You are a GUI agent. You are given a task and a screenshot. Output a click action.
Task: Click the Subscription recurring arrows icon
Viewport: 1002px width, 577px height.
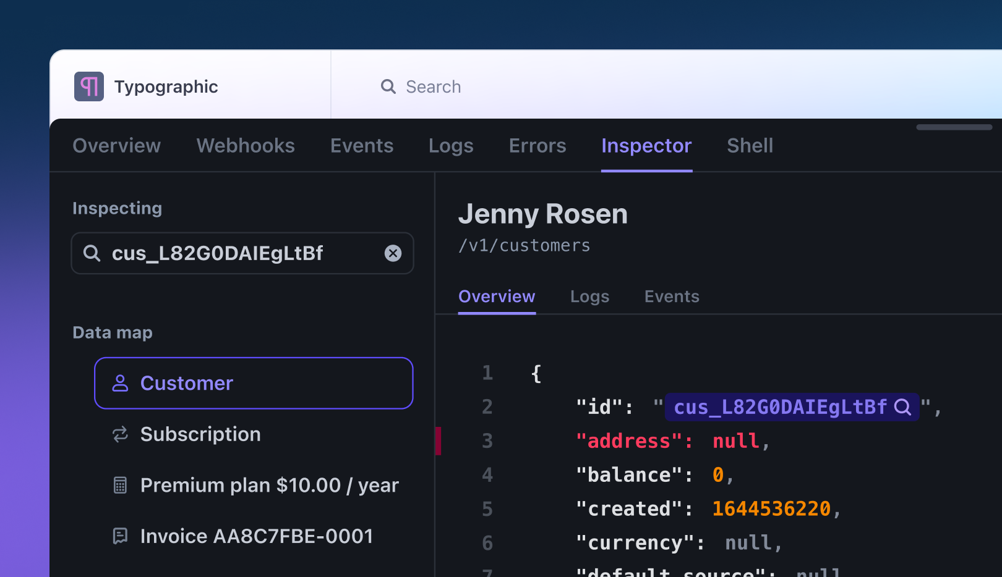(120, 434)
